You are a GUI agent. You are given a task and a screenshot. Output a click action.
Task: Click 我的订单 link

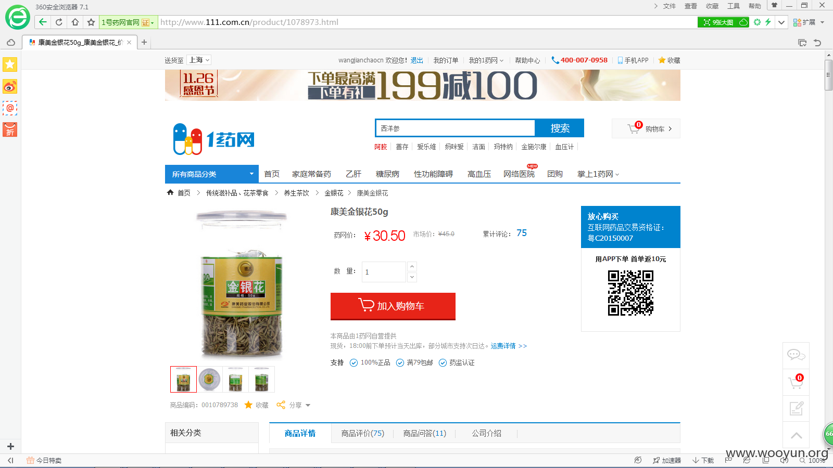446,60
